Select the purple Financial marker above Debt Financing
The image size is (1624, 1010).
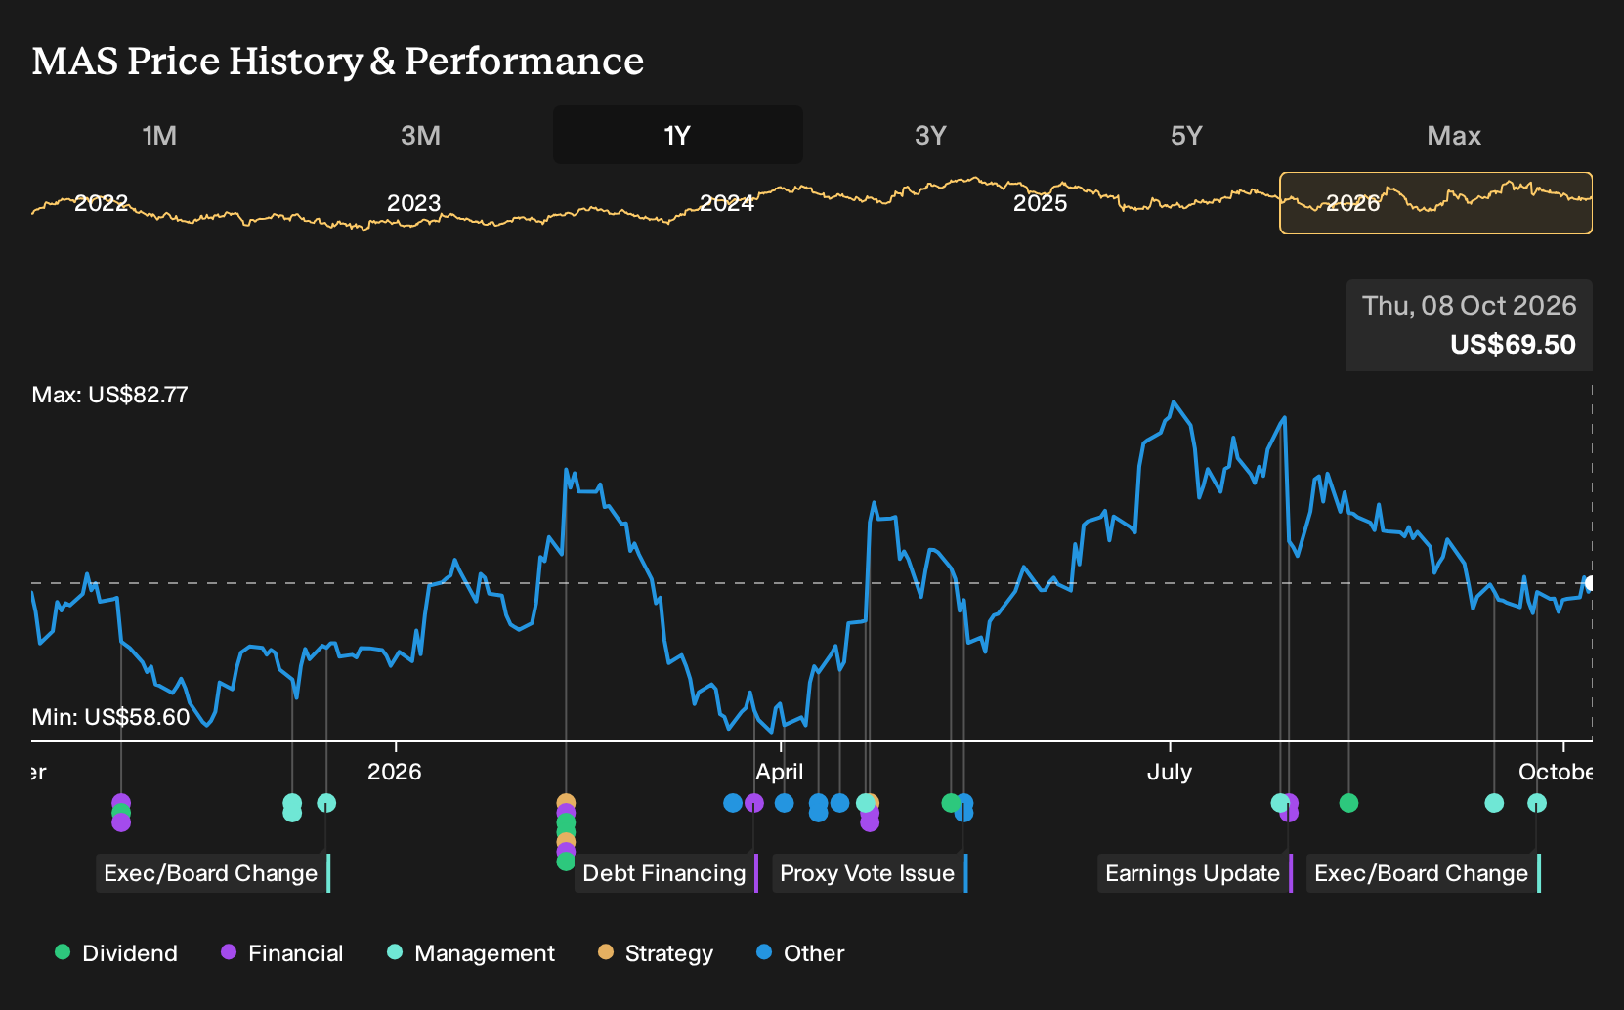(x=754, y=803)
